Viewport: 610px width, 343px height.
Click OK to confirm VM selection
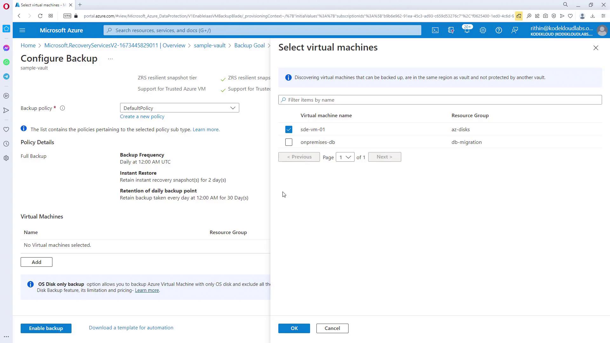[x=294, y=328]
